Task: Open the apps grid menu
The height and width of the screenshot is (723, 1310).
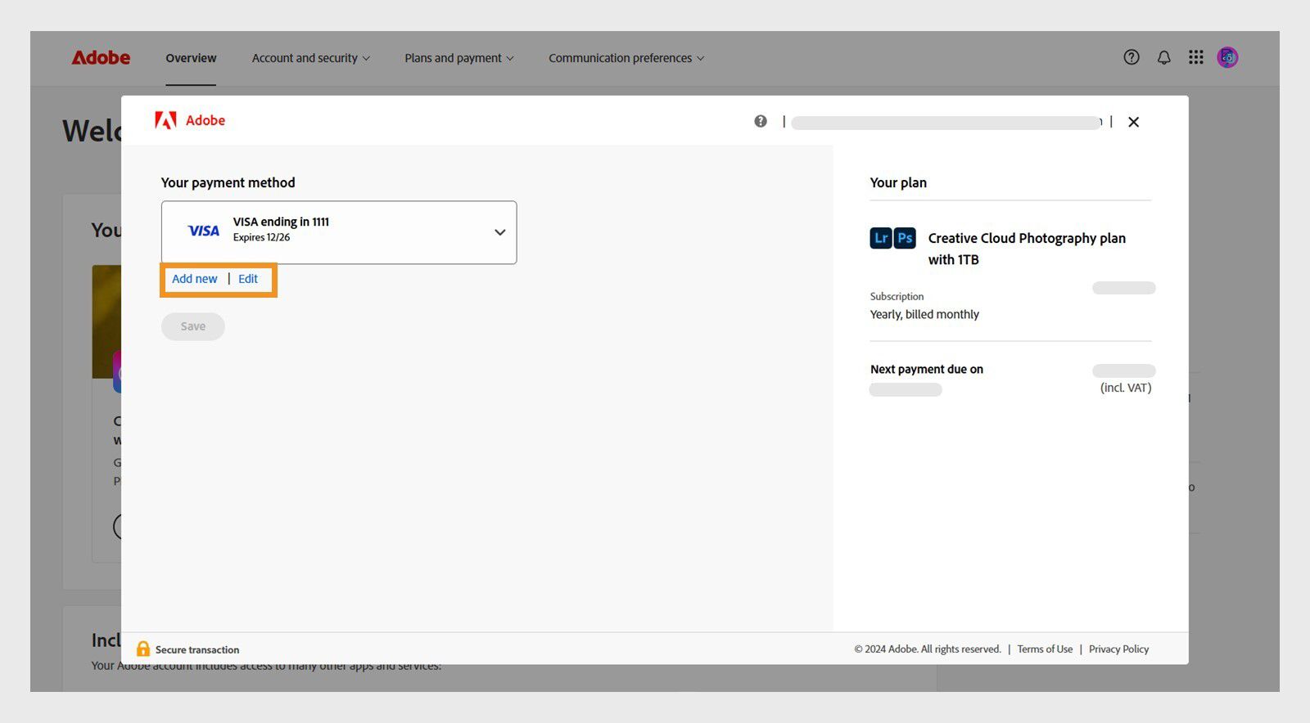Action: tap(1195, 57)
